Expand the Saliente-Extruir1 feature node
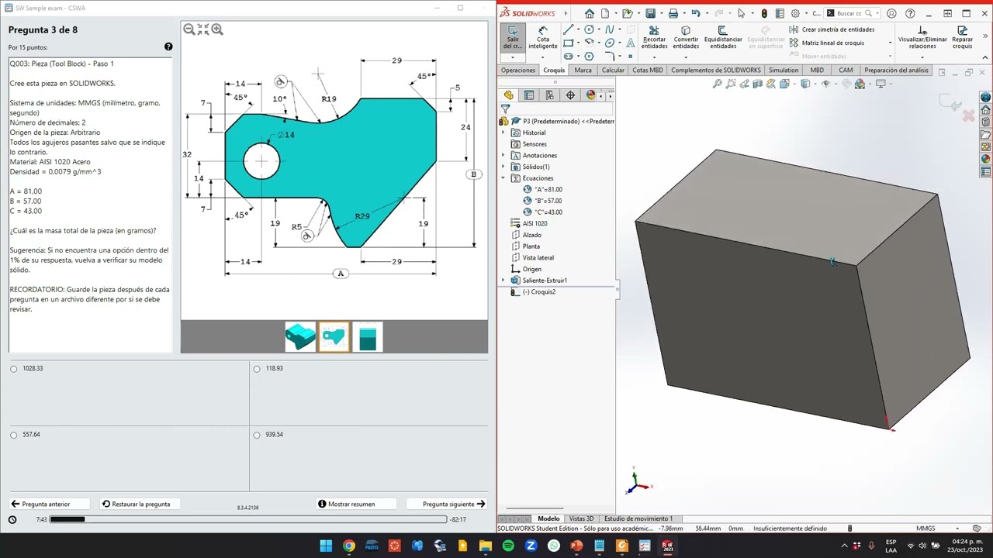The image size is (993, 558). click(x=503, y=281)
